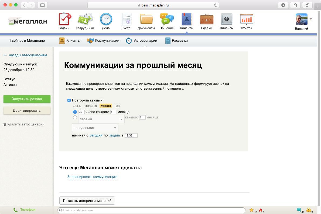Click the Сделки briefcase icon
Screen dimensions: 321x214
[x=206, y=19]
